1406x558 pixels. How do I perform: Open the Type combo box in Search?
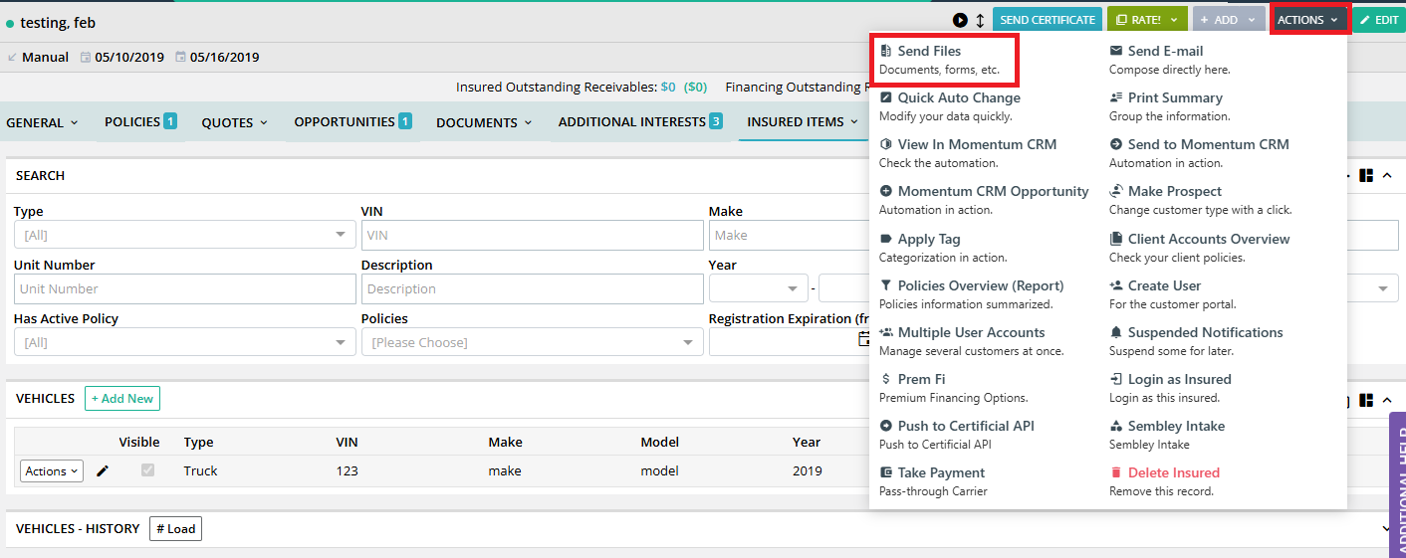184,235
